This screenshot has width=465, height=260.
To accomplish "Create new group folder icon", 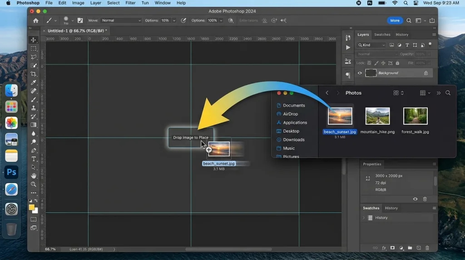I will (410, 248).
